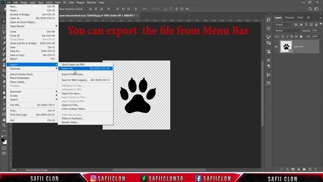
Task: Open the Normal blend mode dropdown
Action: [x=288, y=30]
